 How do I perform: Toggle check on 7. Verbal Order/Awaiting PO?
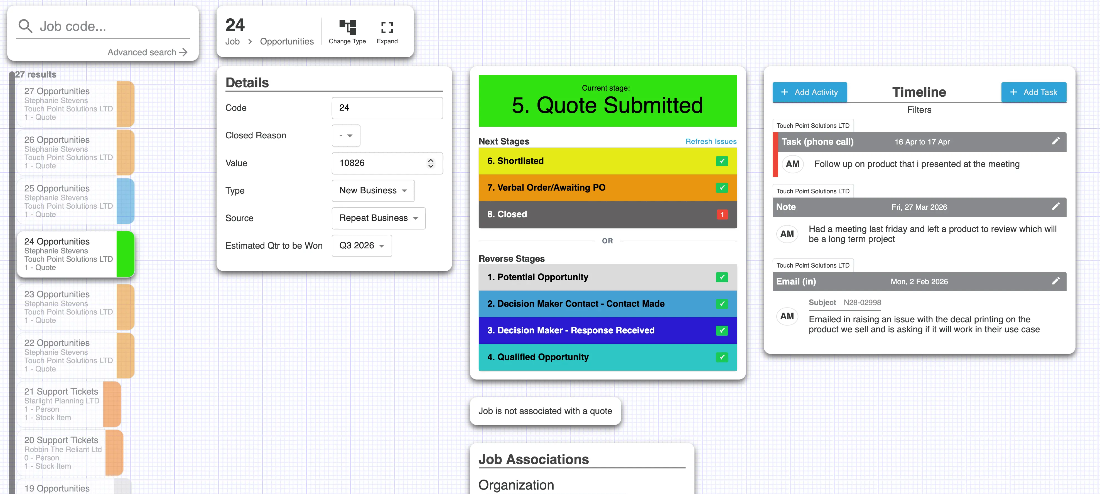point(722,188)
